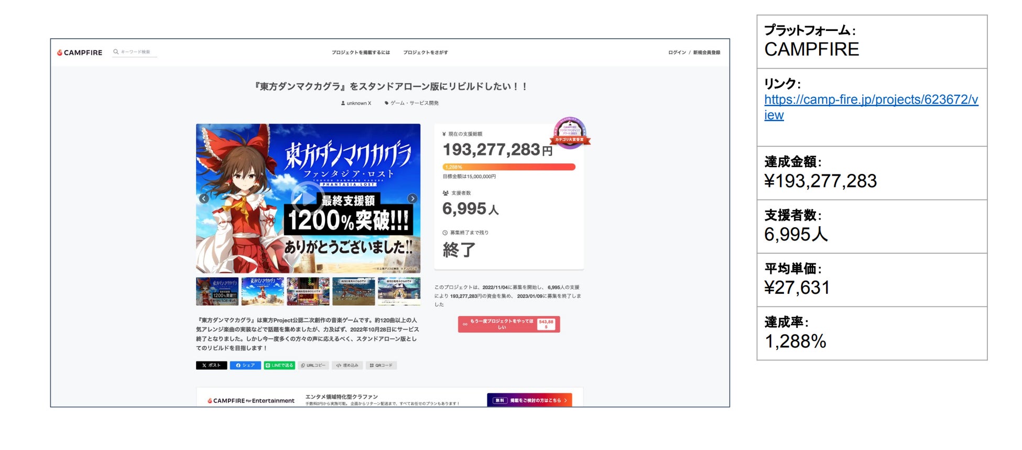The image size is (1022, 450).
Task: Show next image with right carousel arrow
Action: pos(412,199)
